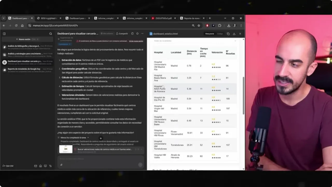Viewport: 332px width, 187px height.
Task: Click the Torrelodones locality cell
Action: tap(177, 145)
